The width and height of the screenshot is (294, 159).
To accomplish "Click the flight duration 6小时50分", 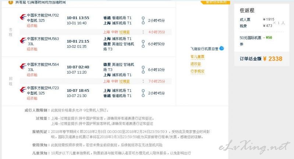I will 156,44.
